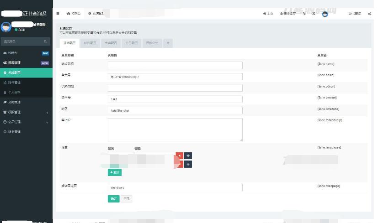Expand the 会员管理 sidebar arrow
This screenshot has width=378, height=223.
pyautogui.click(x=47, y=122)
